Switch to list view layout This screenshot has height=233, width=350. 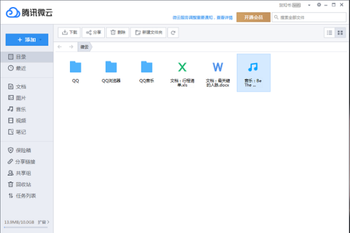(x=330, y=33)
